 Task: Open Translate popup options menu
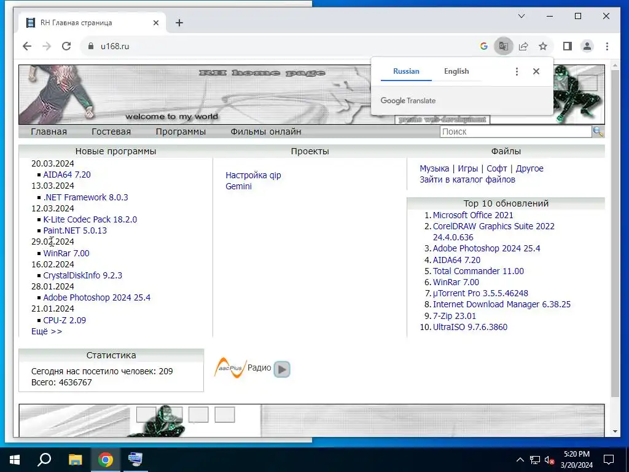(517, 71)
